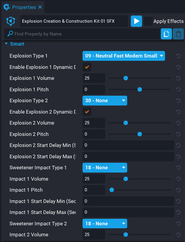Click the Explosion 2 Start Delay Min field
Viewport: 185px width, 242px height.
tap(128, 145)
